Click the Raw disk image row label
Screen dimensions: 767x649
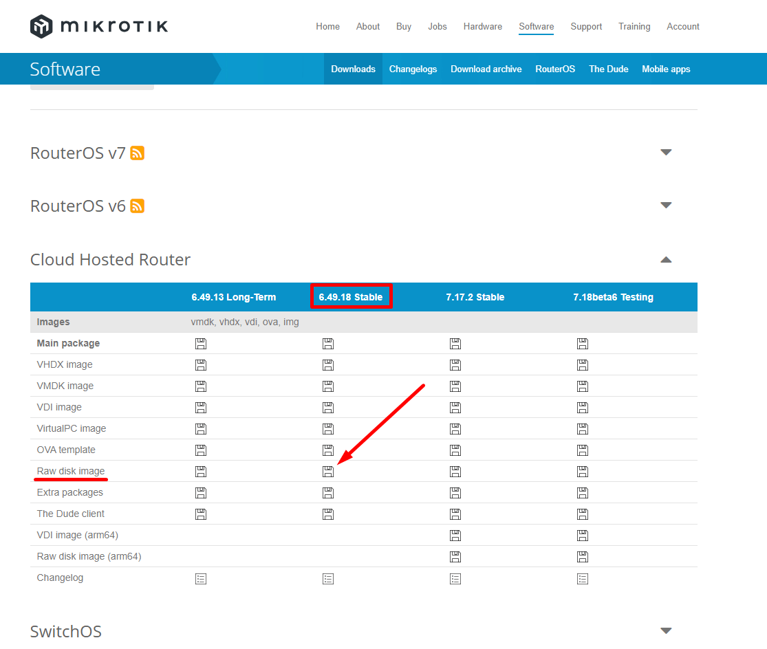71,471
